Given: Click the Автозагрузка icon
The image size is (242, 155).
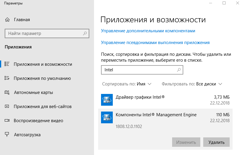Looking at the screenshot, I should [x=7, y=134].
